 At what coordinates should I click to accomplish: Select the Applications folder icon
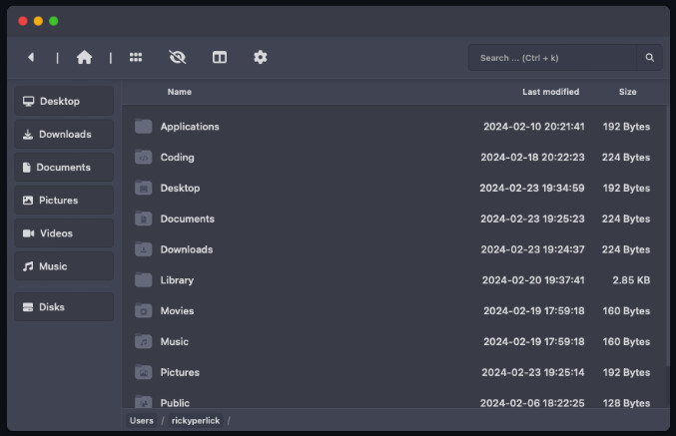(x=143, y=127)
